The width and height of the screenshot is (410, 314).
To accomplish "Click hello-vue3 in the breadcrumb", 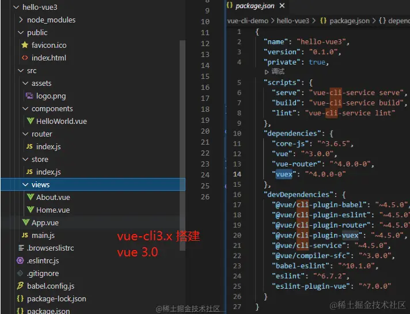I will pos(293,21).
